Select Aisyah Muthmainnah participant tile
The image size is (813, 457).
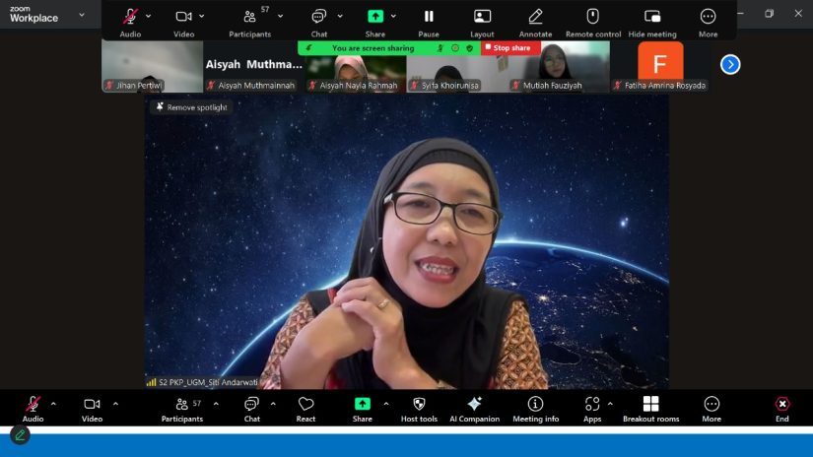coord(253,67)
